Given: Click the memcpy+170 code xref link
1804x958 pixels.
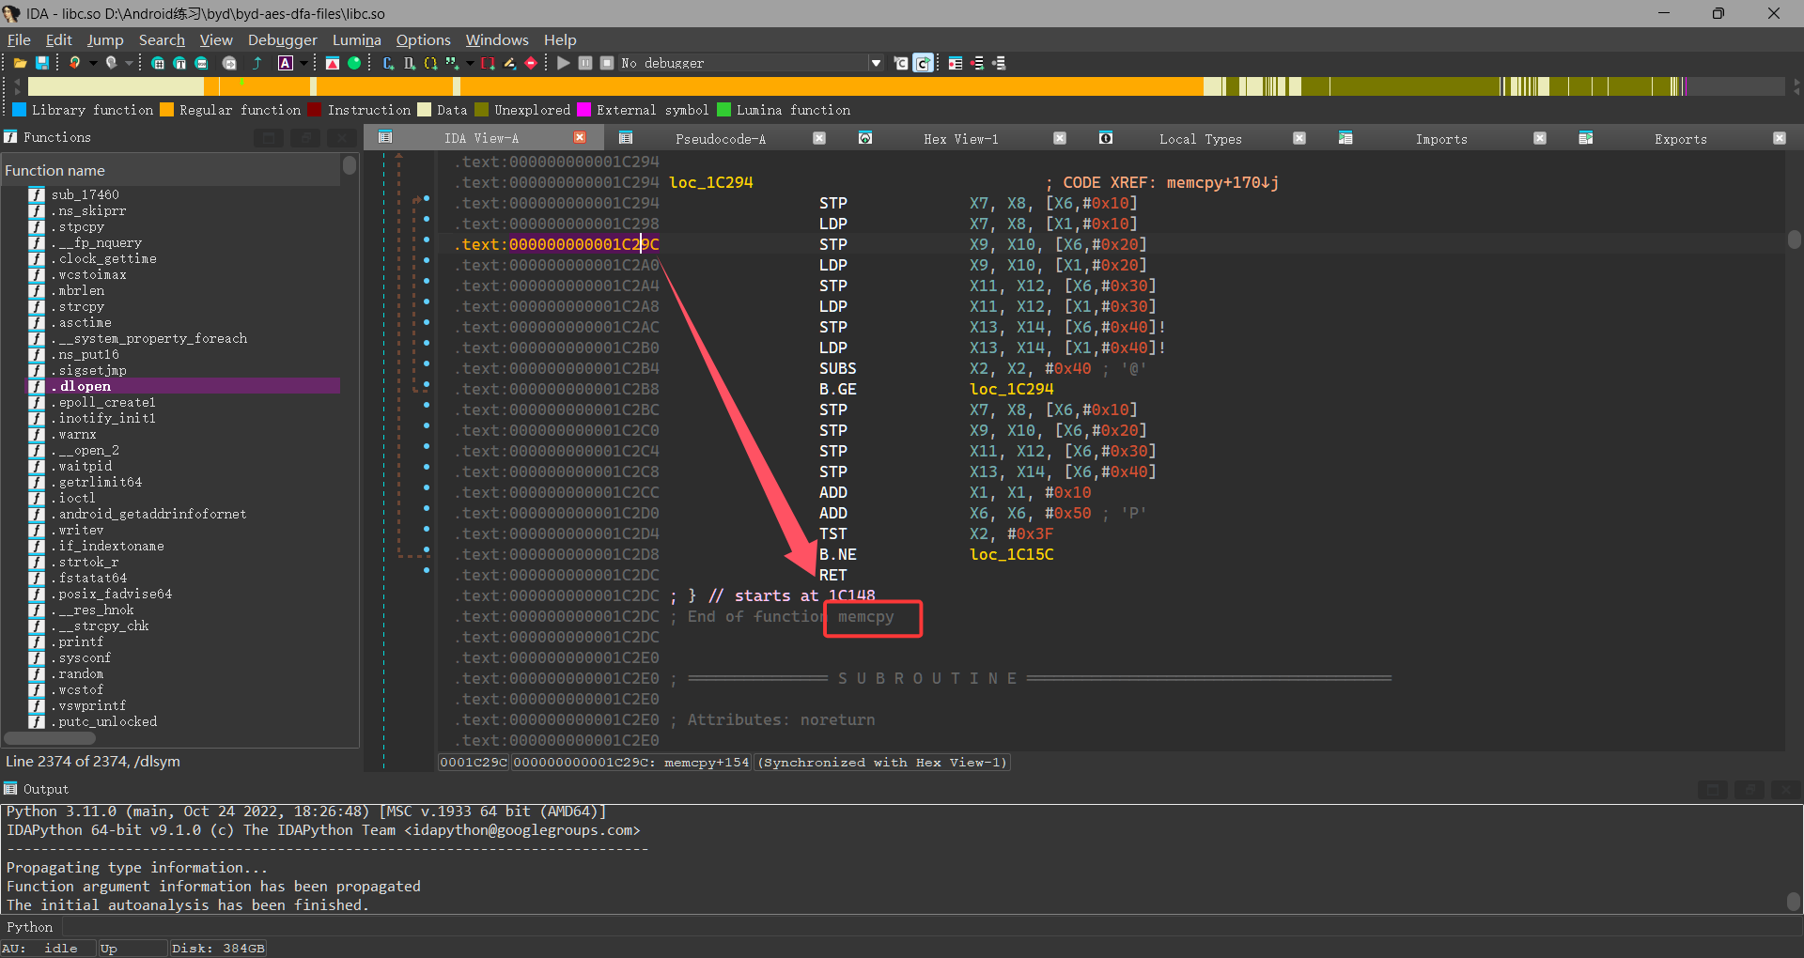Looking at the screenshot, I should pos(1222,182).
